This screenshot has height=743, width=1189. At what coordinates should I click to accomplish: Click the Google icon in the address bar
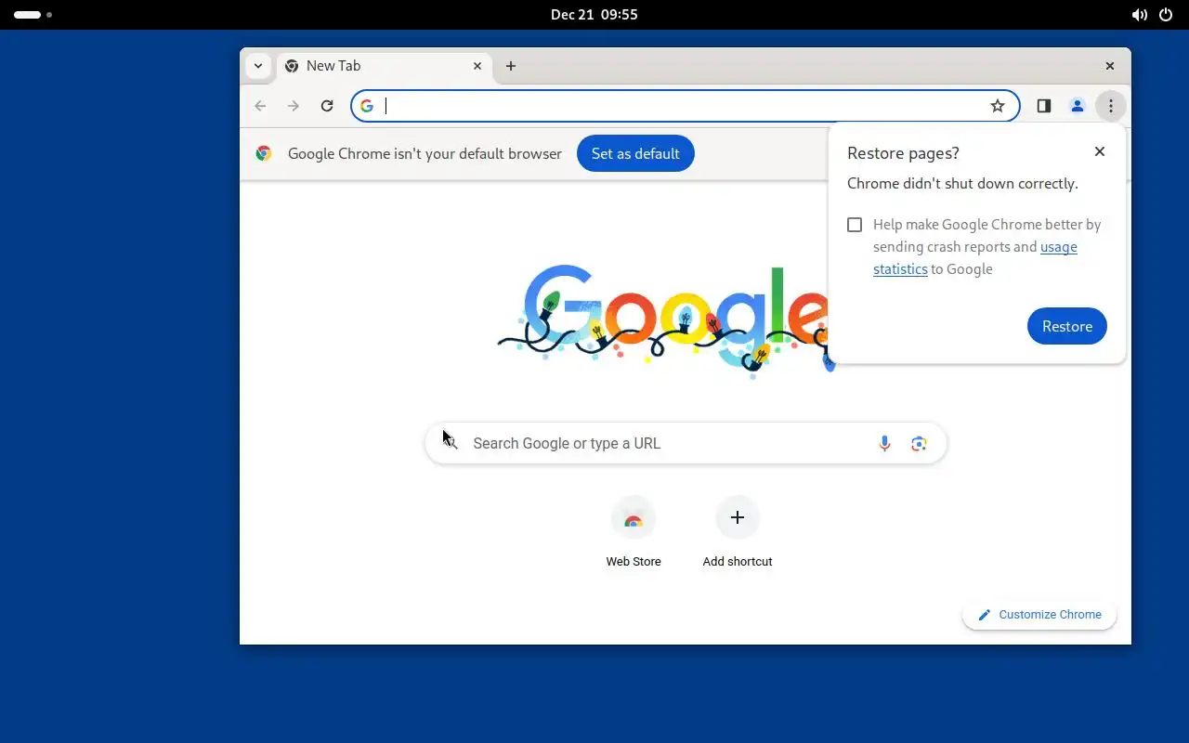tap(367, 106)
